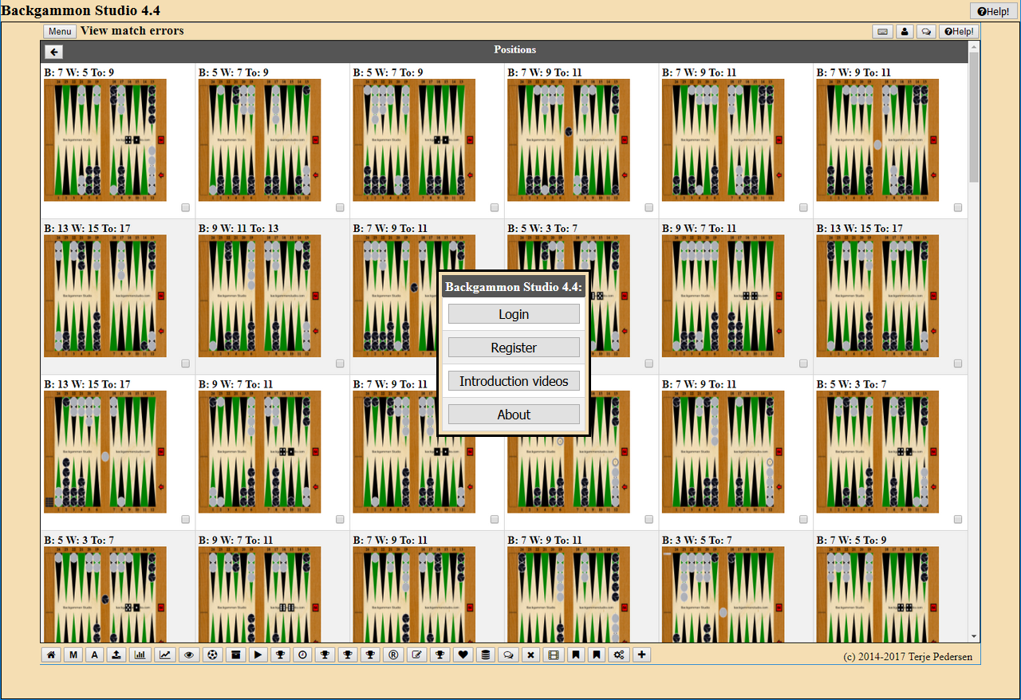Click the Help! button in the title bar

(993, 11)
